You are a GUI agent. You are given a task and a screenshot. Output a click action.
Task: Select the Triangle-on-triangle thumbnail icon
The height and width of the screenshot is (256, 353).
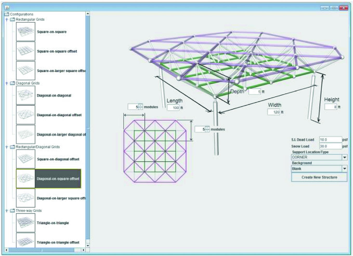25,223
